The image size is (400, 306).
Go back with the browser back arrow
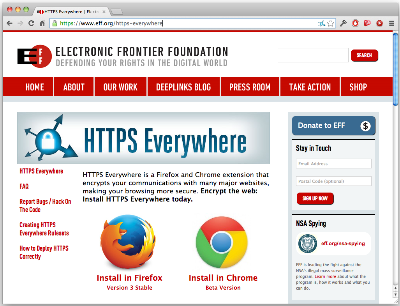point(9,23)
